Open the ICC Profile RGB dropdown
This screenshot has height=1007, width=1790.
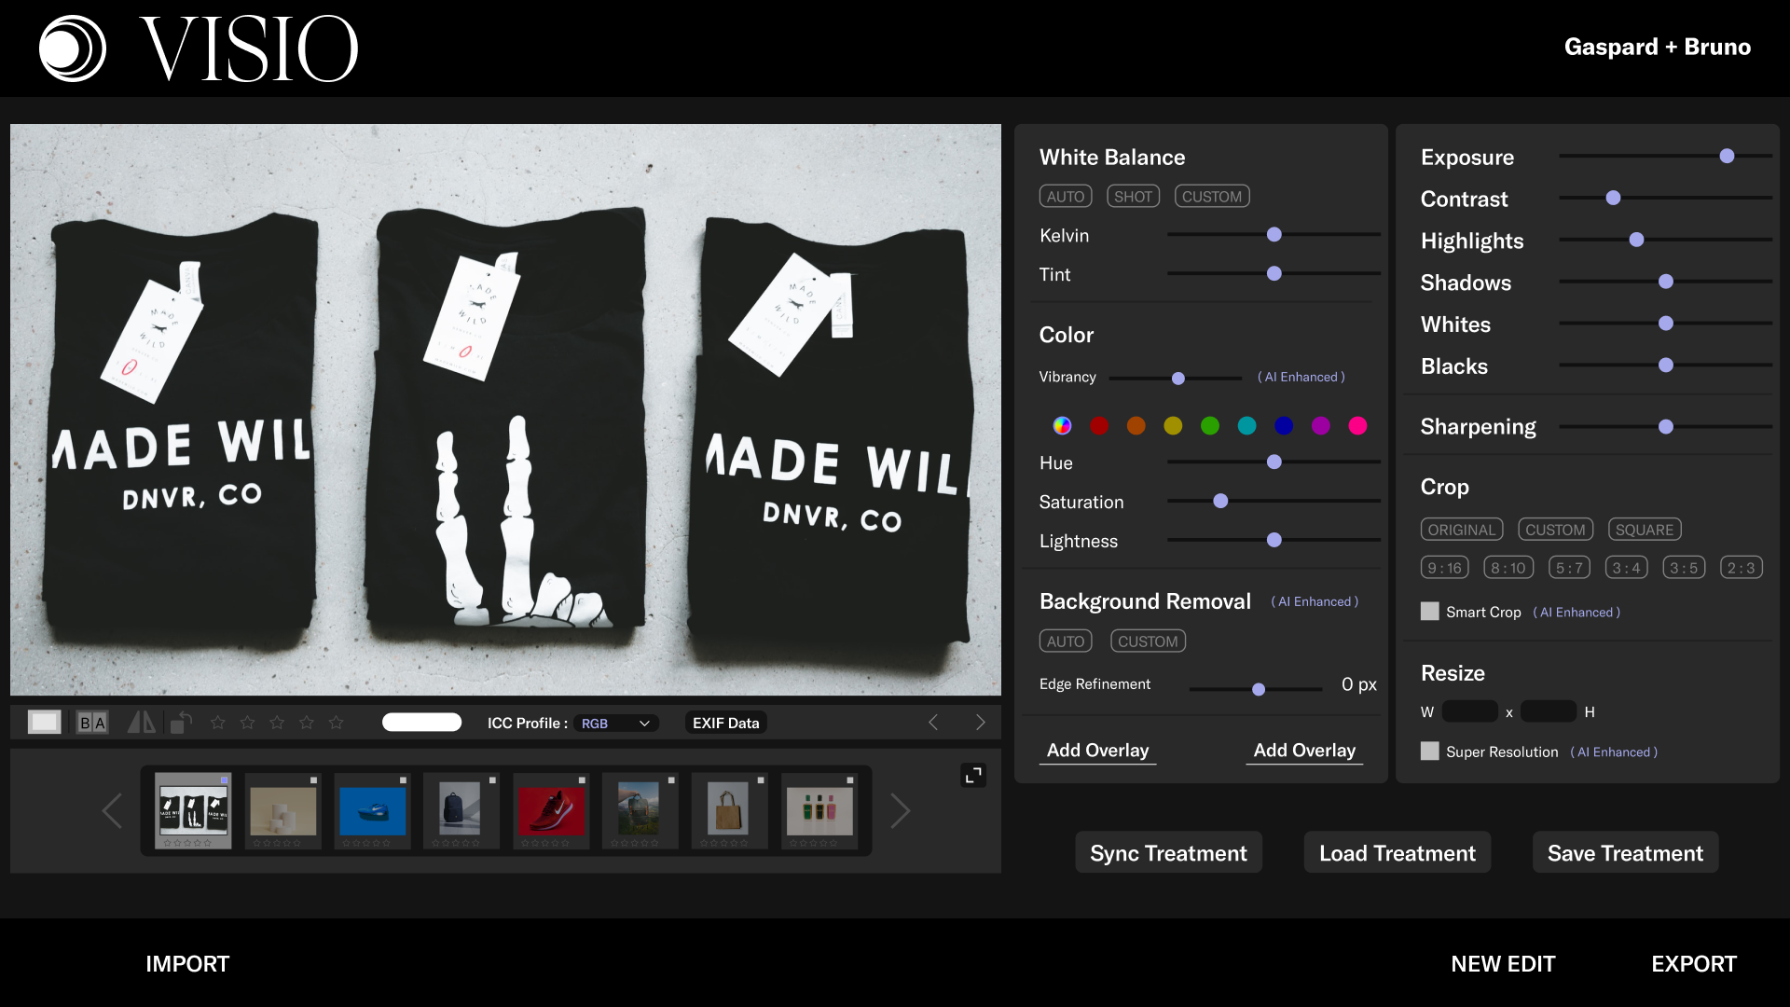coord(616,724)
